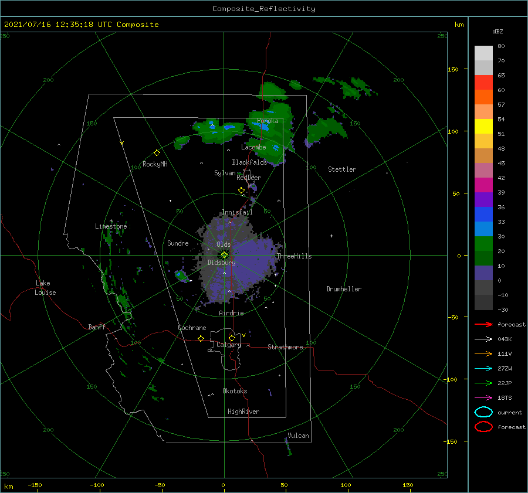Click the cyan 27ZW arrow icon
Screen dimensions: 528x493
tap(483, 369)
